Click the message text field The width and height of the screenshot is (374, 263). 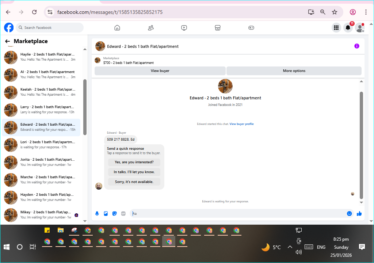coord(238,214)
